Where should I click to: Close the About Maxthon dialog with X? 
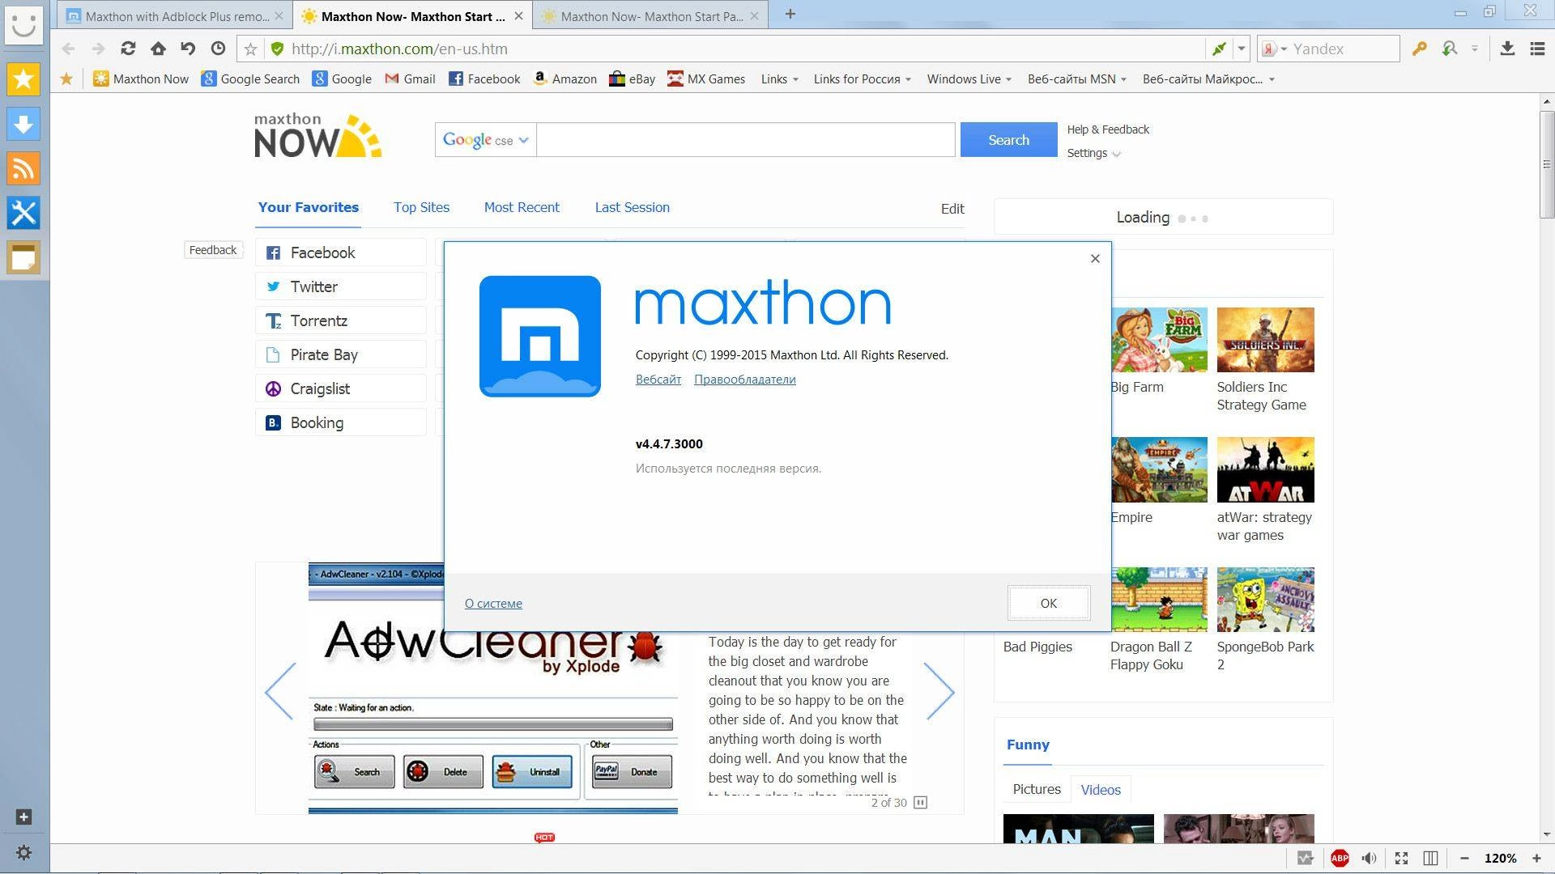[1095, 258]
